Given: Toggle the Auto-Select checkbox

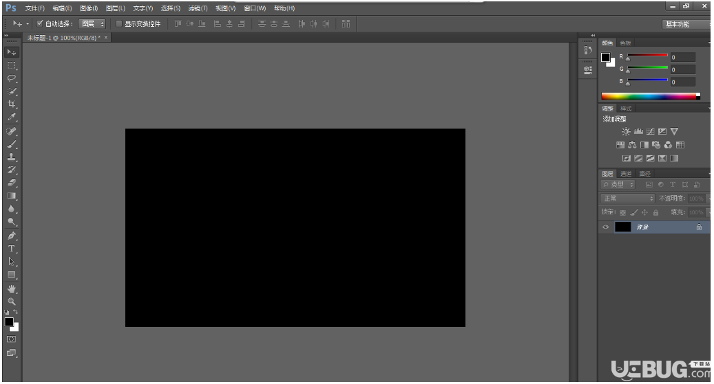Looking at the screenshot, I should (x=40, y=23).
